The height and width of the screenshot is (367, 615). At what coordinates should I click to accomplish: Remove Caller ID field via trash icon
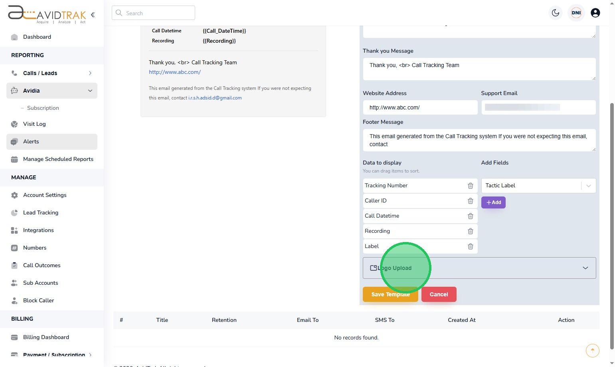click(470, 201)
